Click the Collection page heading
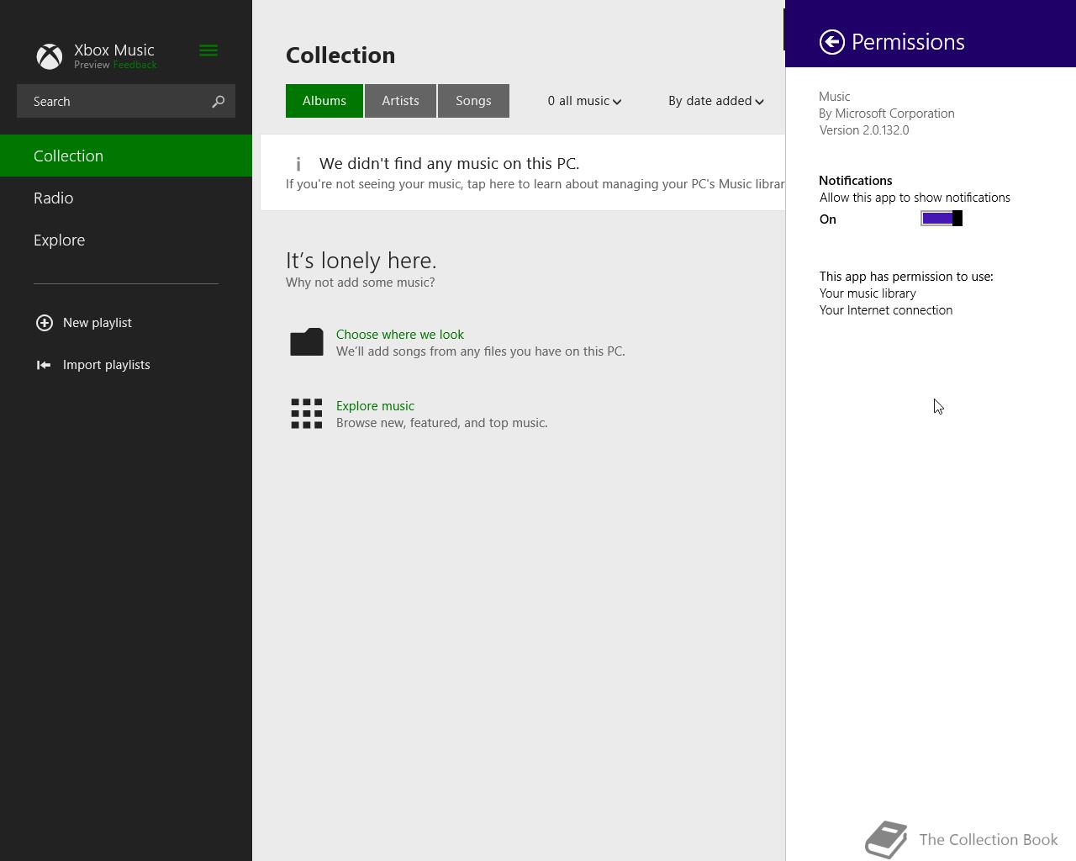The width and height of the screenshot is (1076, 861). (340, 55)
